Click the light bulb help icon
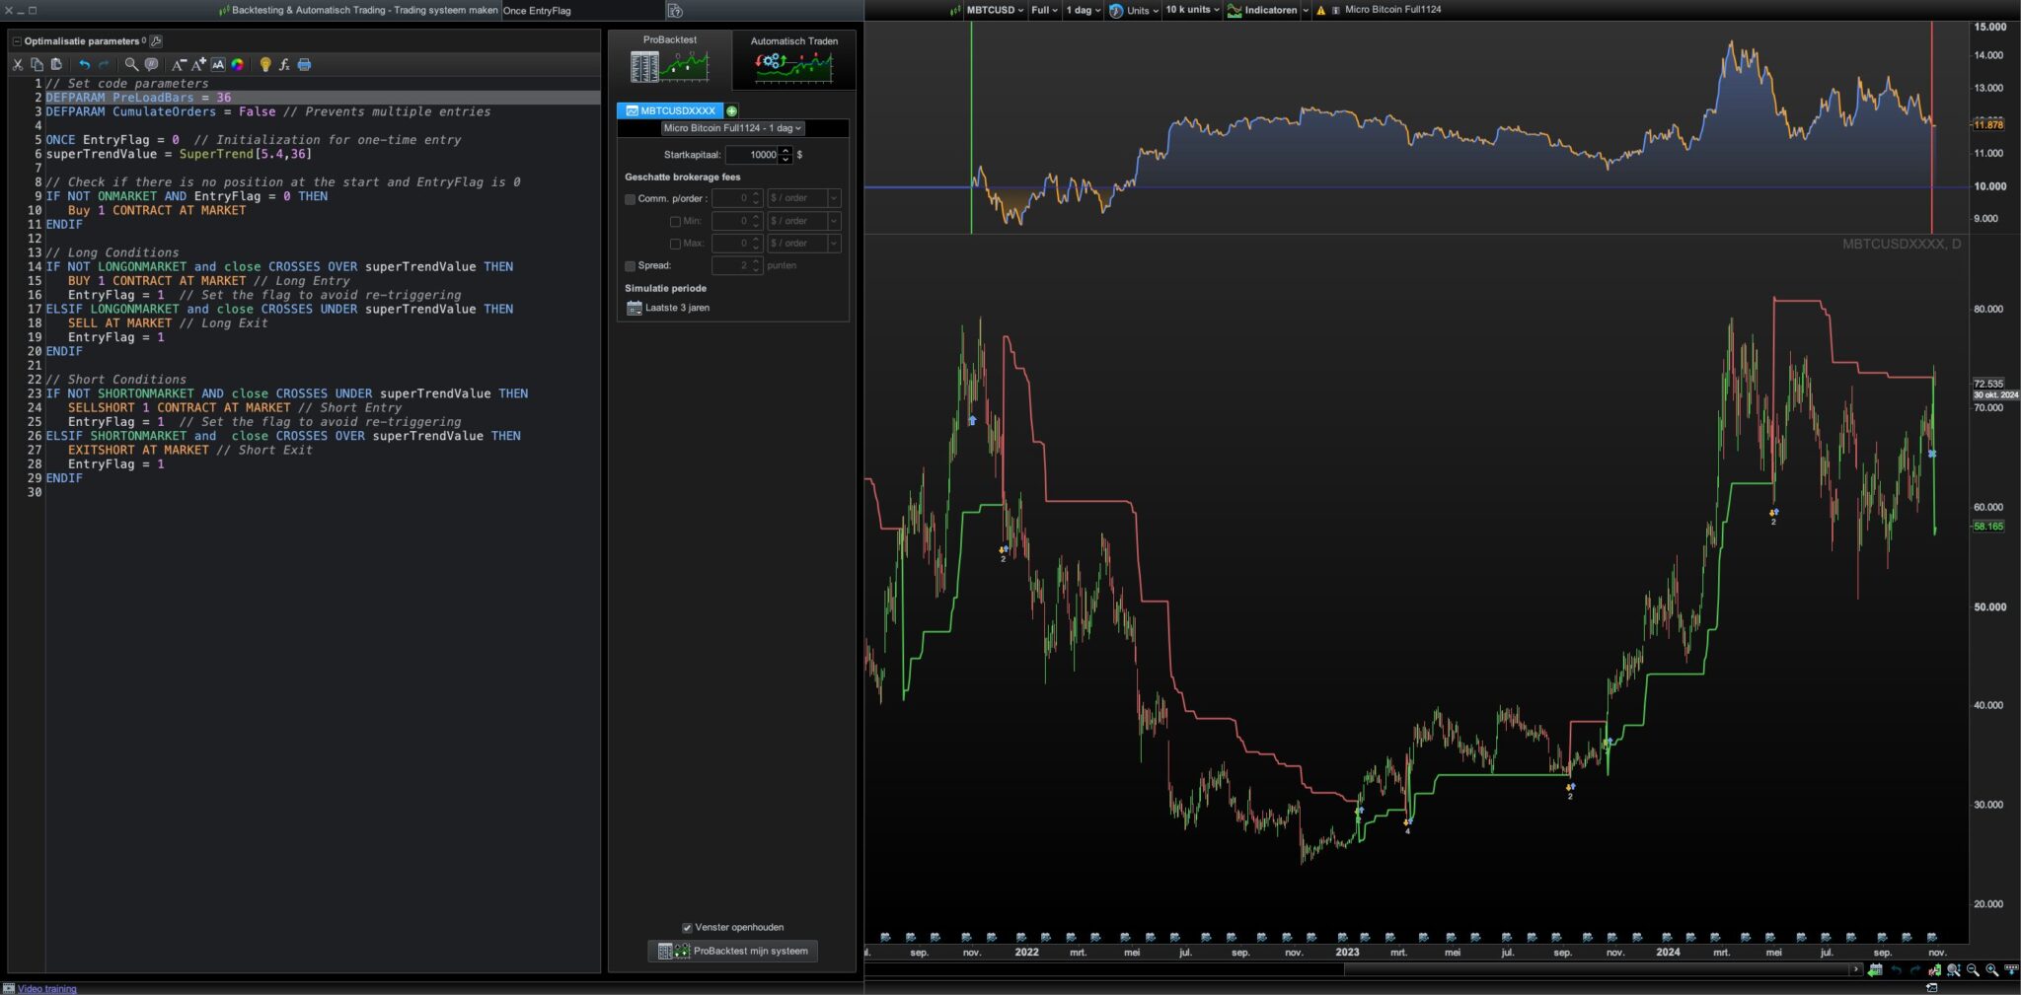The height and width of the screenshot is (995, 2021). click(x=264, y=64)
